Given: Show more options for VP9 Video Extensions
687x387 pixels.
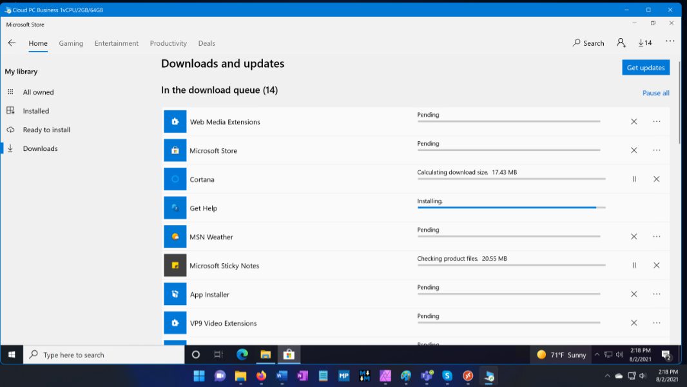Looking at the screenshot, I should [x=656, y=322].
